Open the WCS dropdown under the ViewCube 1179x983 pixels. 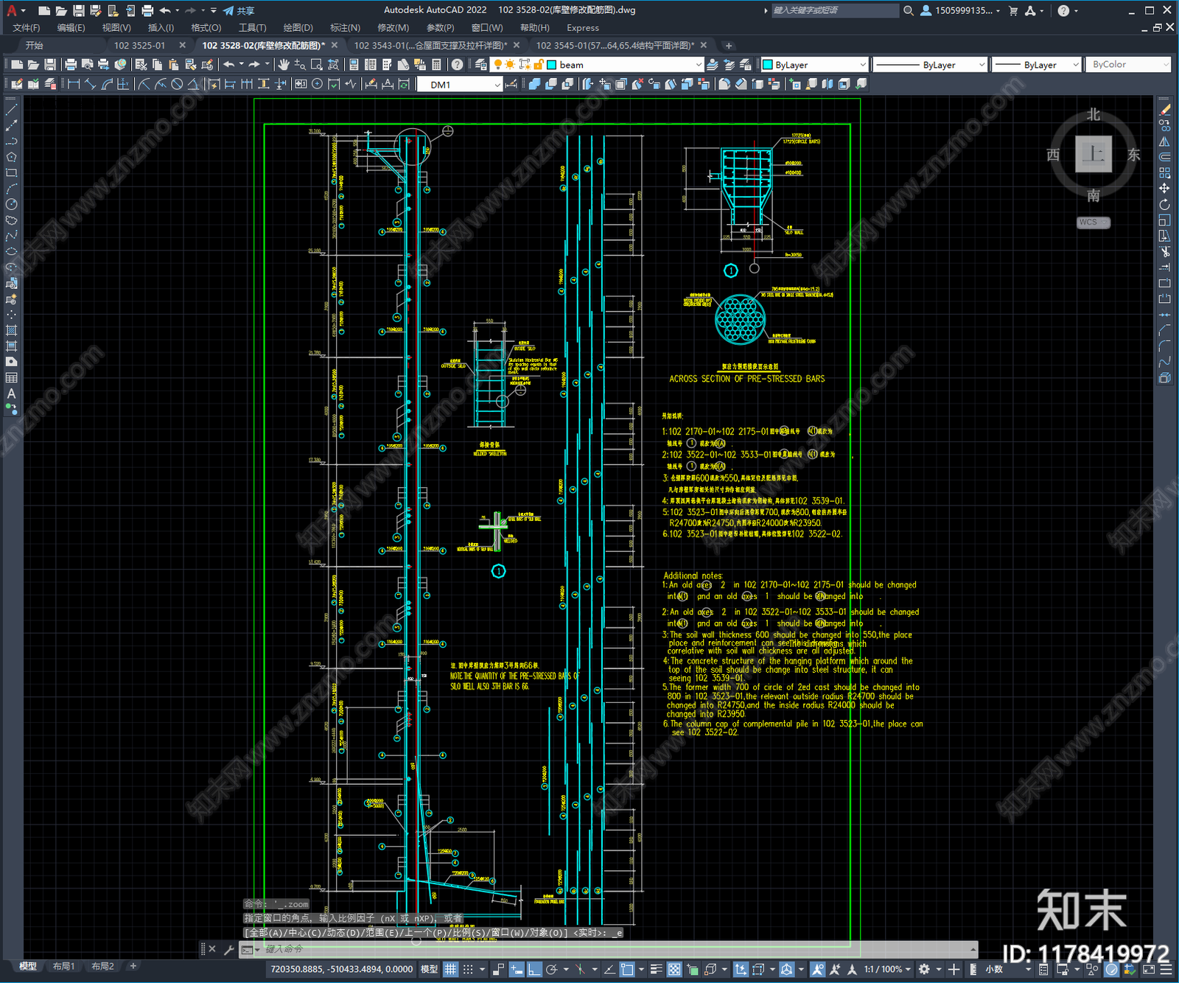(1094, 223)
